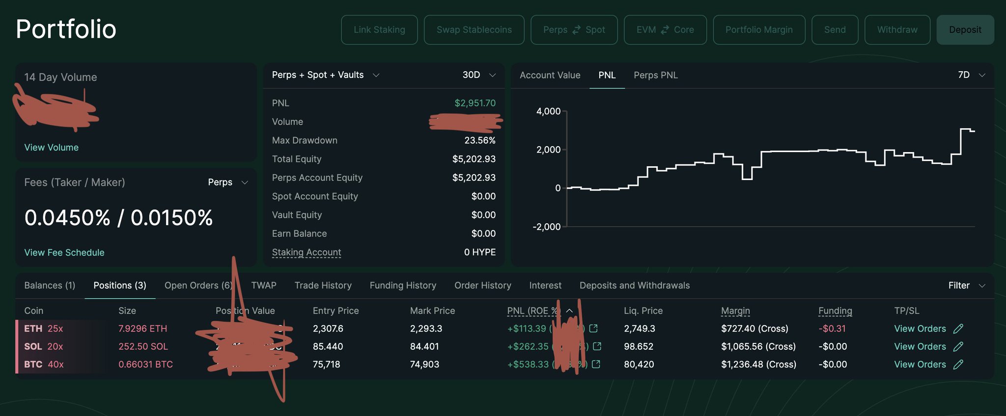Open share PNL icon for BTC position
This screenshot has height=416, width=1006.
(596, 364)
